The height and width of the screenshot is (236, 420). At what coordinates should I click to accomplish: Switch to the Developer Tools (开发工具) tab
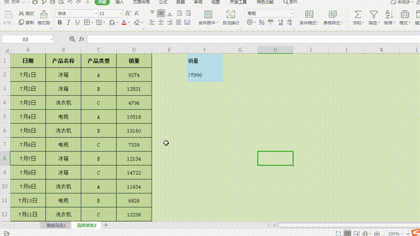tap(238, 2)
